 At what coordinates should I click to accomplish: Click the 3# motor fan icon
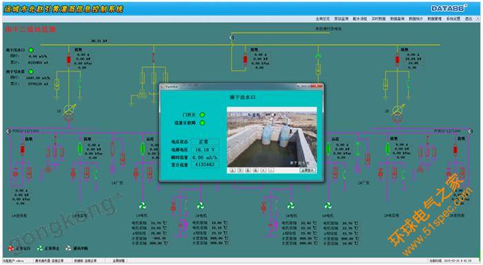(290, 205)
